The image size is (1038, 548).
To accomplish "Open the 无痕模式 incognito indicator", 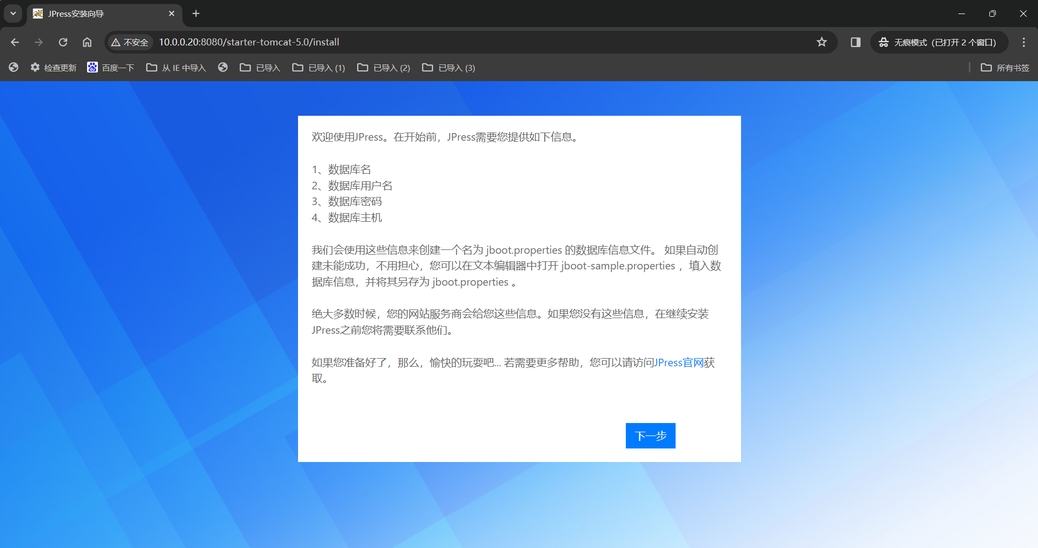I will click(938, 42).
